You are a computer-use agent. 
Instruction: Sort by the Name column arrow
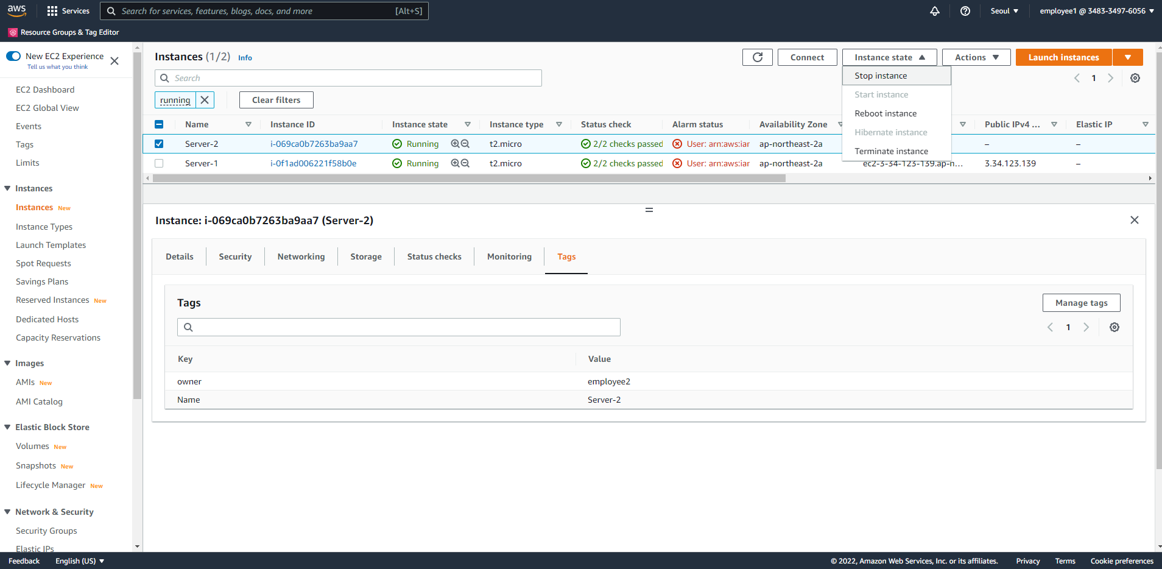[x=248, y=124]
